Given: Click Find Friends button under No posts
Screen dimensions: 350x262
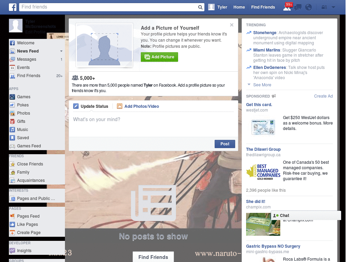Looking at the screenshot, I should pyautogui.click(x=153, y=257).
